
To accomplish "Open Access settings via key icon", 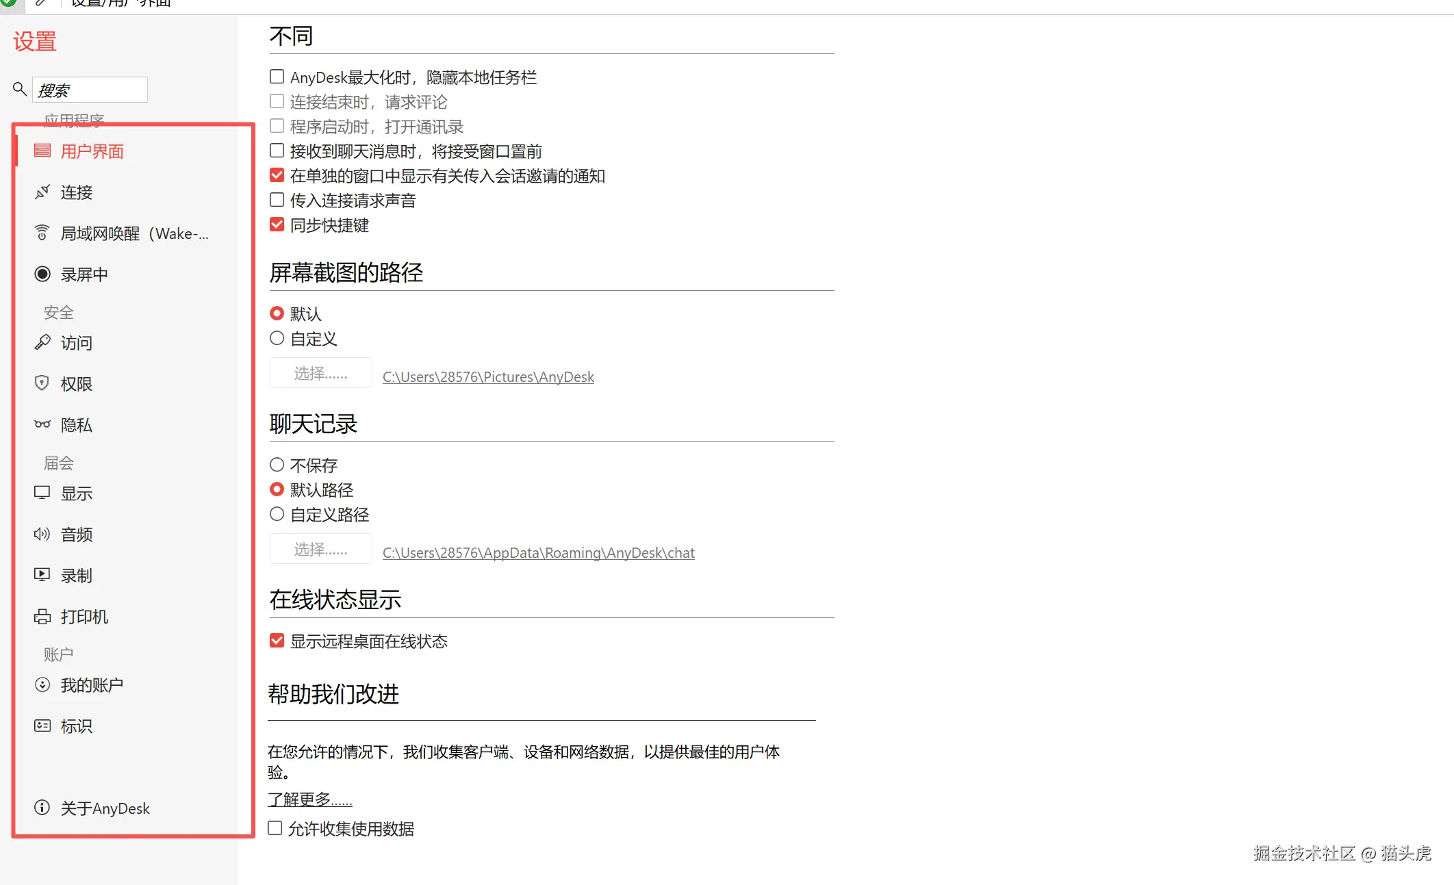I will (42, 342).
